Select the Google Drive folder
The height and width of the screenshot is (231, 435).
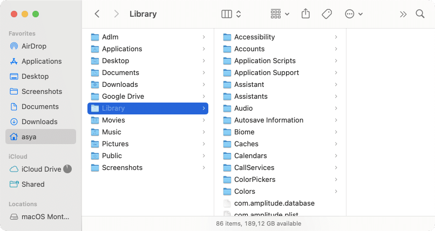(x=148, y=97)
